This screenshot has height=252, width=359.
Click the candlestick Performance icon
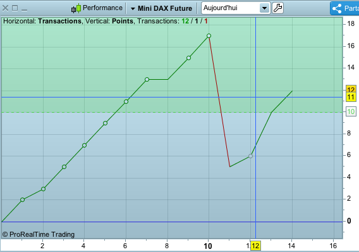coord(76,8)
